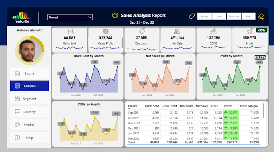This screenshot has width=274, height=152.
Task: Click the Nov 2021 period cell
Action: click(134, 123)
